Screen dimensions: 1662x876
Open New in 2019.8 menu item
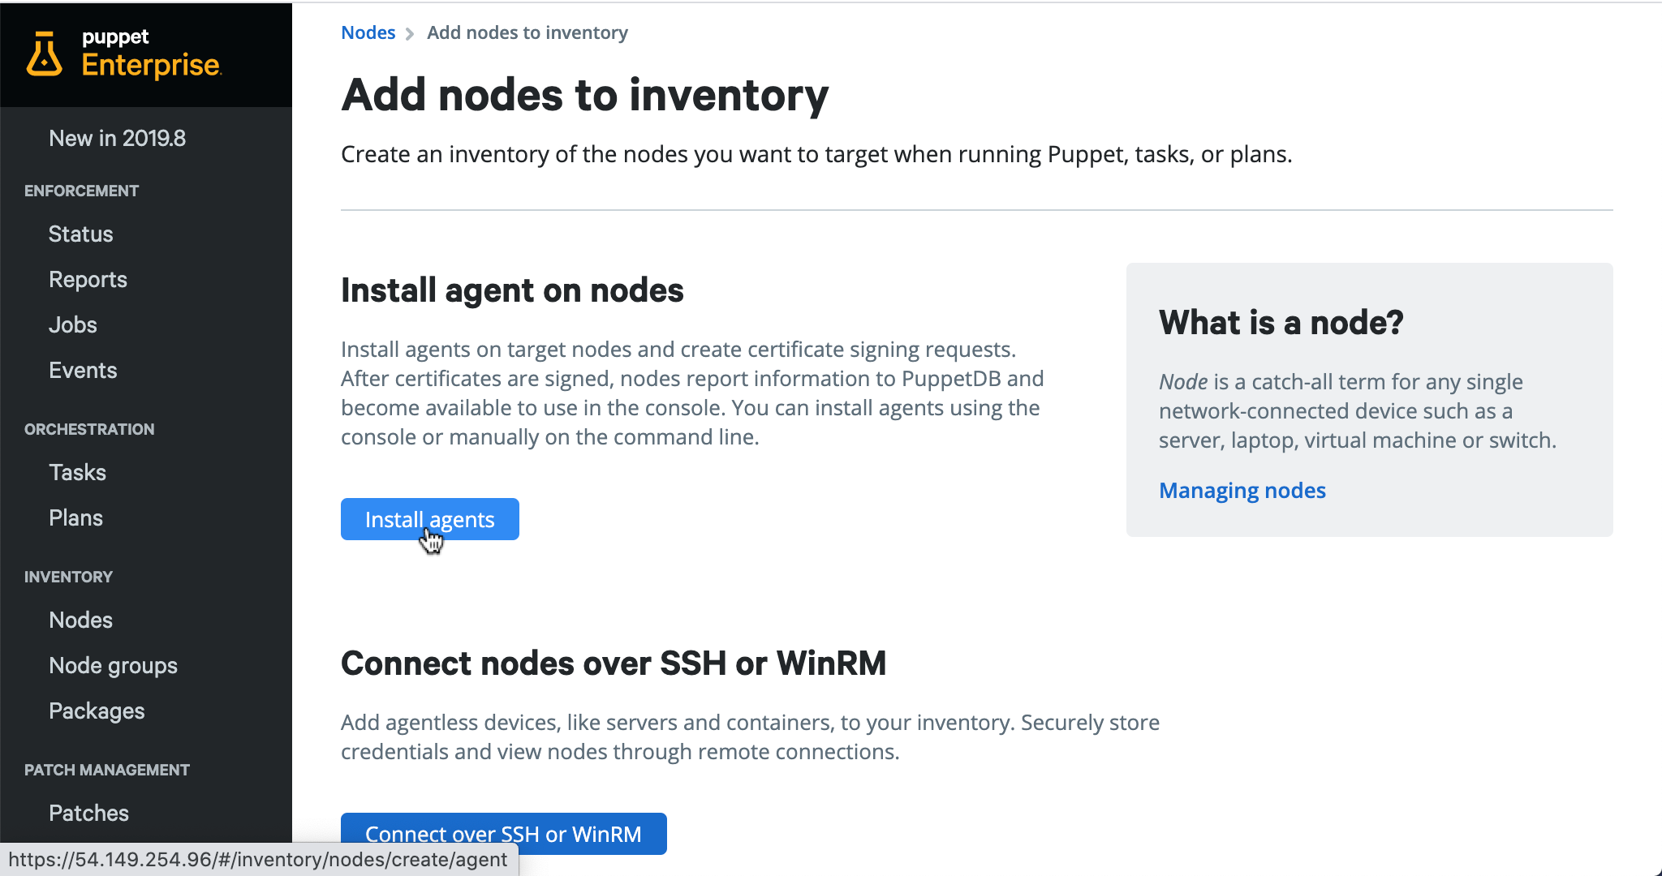(x=118, y=139)
